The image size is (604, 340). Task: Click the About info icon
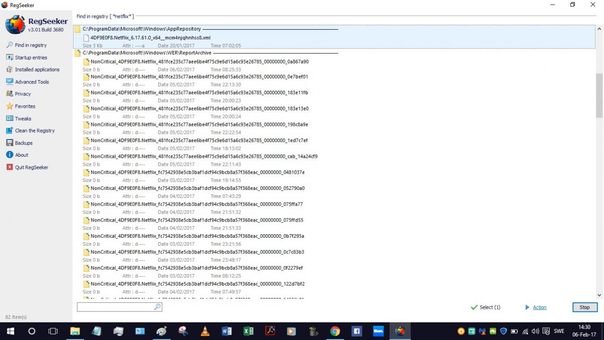pos(10,155)
